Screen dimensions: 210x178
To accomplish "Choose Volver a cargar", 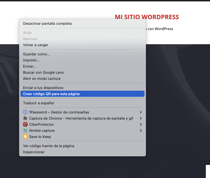I will coord(82,45).
